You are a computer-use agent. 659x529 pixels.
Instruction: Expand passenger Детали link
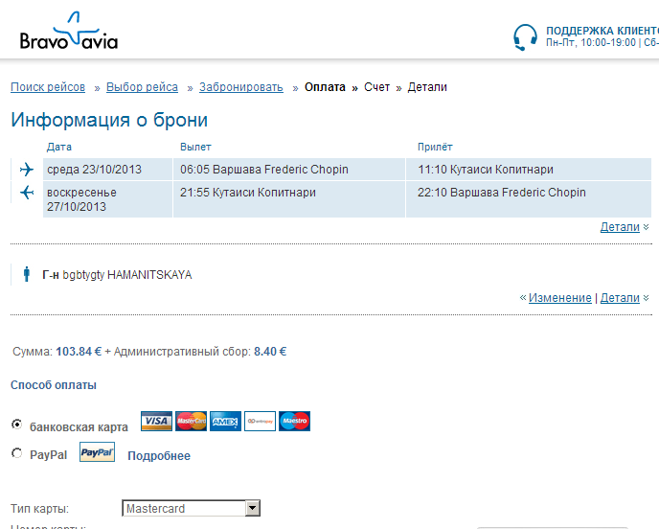pos(620,298)
